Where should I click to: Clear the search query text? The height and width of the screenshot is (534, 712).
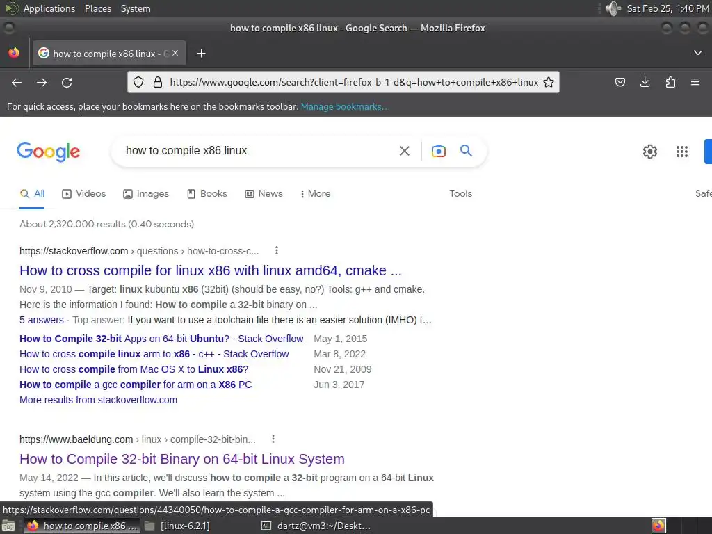(404, 151)
